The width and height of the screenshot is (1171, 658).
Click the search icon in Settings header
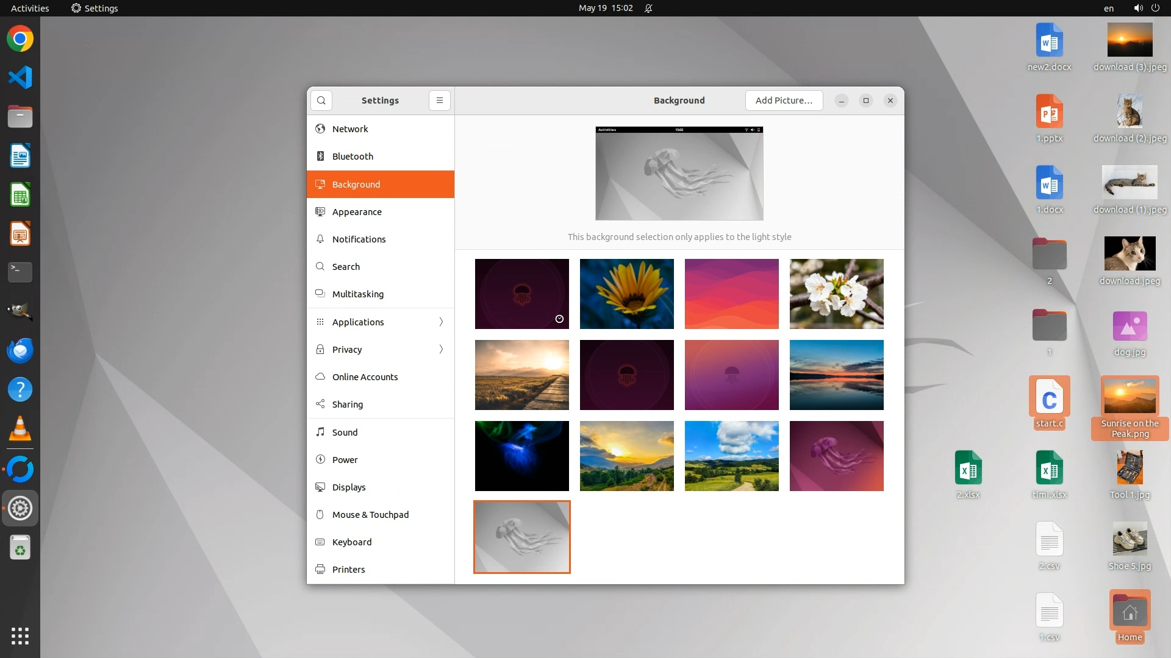pyautogui.click(x=321, y=101)
